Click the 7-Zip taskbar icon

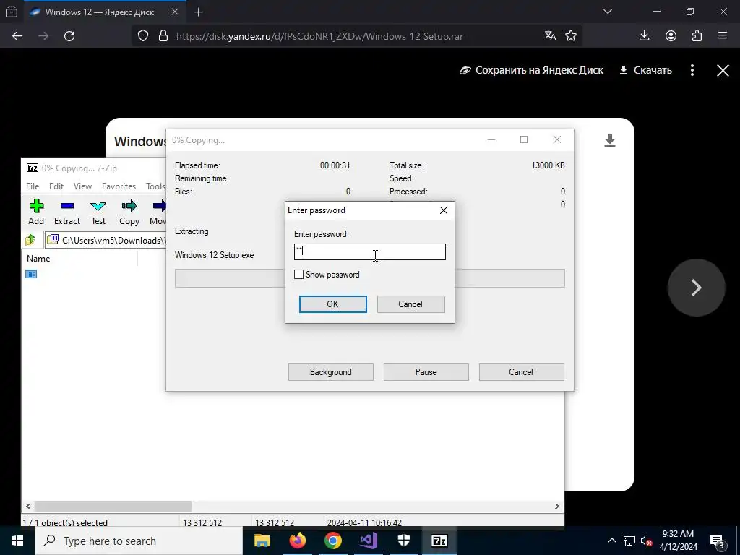point(439,541)
